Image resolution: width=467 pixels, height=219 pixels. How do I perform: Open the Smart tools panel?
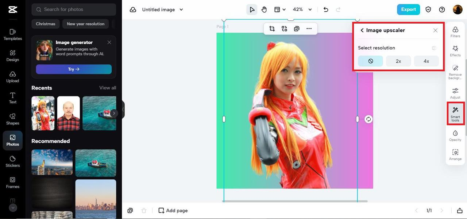coord(455,114)
